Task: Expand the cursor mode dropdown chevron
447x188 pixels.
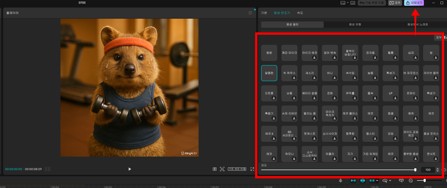Action: 390,180
